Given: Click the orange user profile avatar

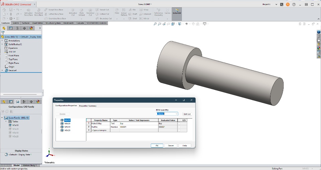Looking at the screenshot, I should 288,4.
